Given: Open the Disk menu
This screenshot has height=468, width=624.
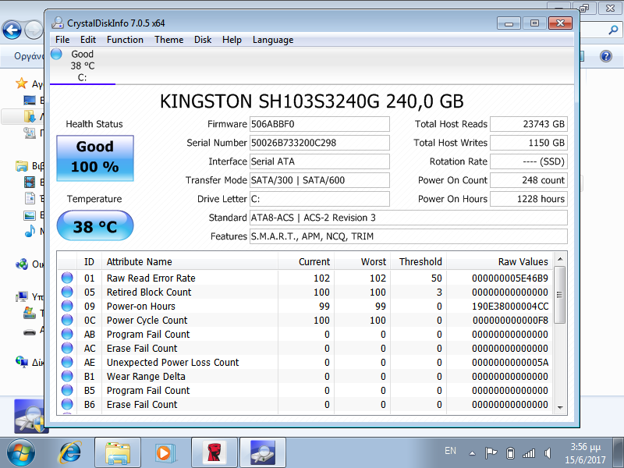Looking at the screenshot, I should (203, 40).
